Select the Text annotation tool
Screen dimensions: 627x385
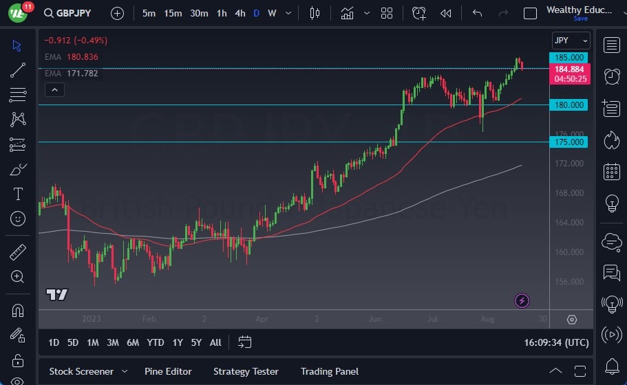(x=18, y=194)
